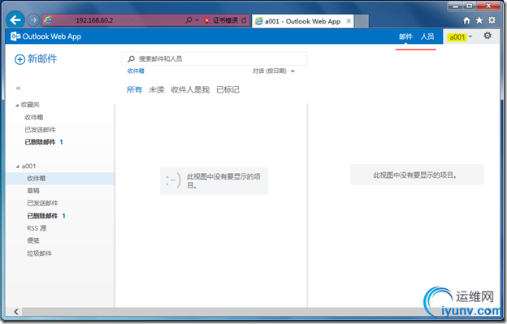Open Internet Explorer tools gear
This screenshot has width=507, height=324.
tap(492, 20)
